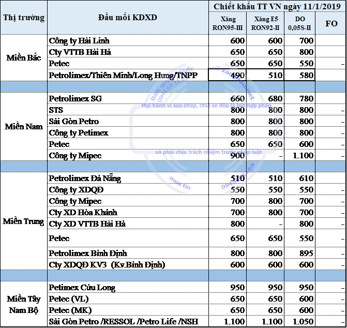Click the 'Chiết khấu TT VN ngày 11/1/2019' header
Viewport: 347px width, 328px height.
pyautogui.click(x=277, y=6)
